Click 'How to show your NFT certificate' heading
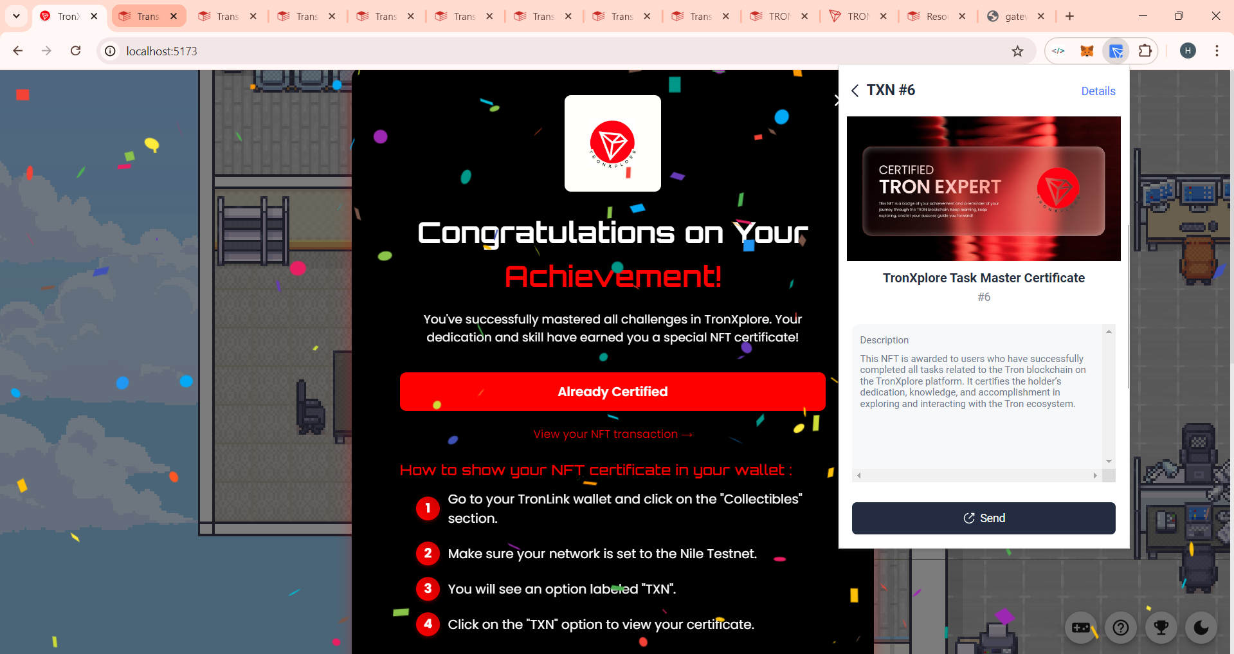This screenshot has height=654, width=1234. tap(595, 470)
